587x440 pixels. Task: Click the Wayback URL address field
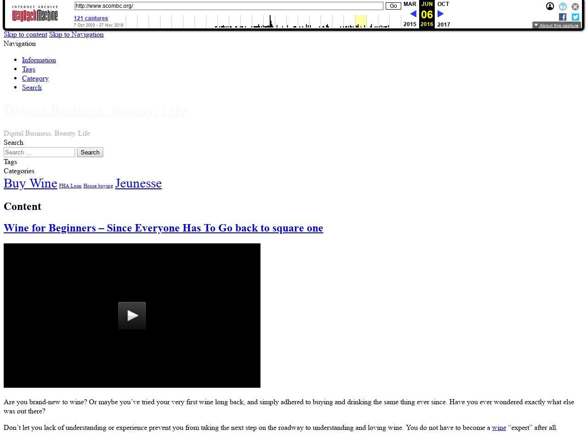[x=228, y=6]
